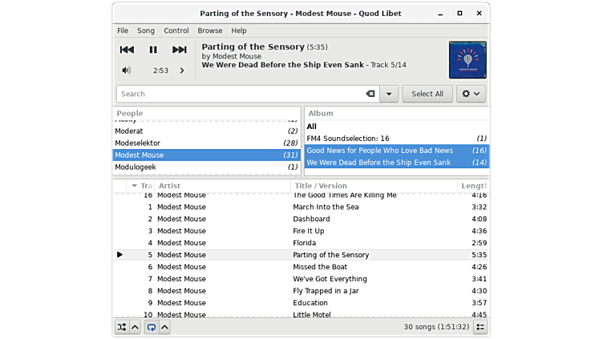Clear the search field
The image size is (603, 339).
click(x=370, y=94)
